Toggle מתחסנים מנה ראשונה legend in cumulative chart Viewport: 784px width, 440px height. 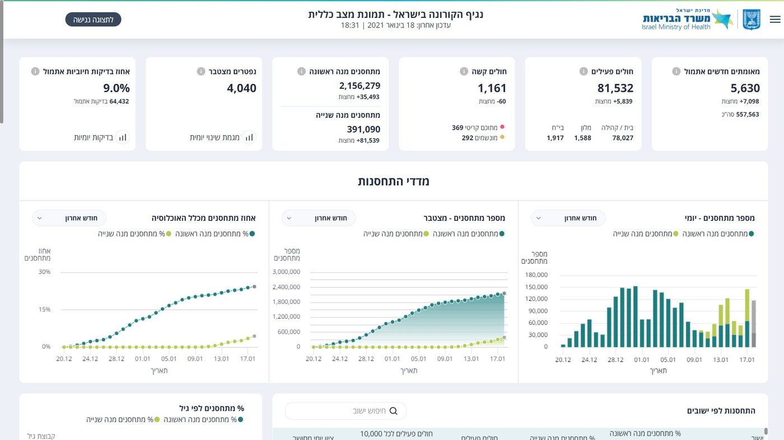coord(469,234)
